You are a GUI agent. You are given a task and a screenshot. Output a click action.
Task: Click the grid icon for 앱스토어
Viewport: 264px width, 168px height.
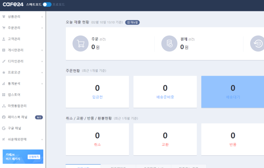(x=4, y=94)
